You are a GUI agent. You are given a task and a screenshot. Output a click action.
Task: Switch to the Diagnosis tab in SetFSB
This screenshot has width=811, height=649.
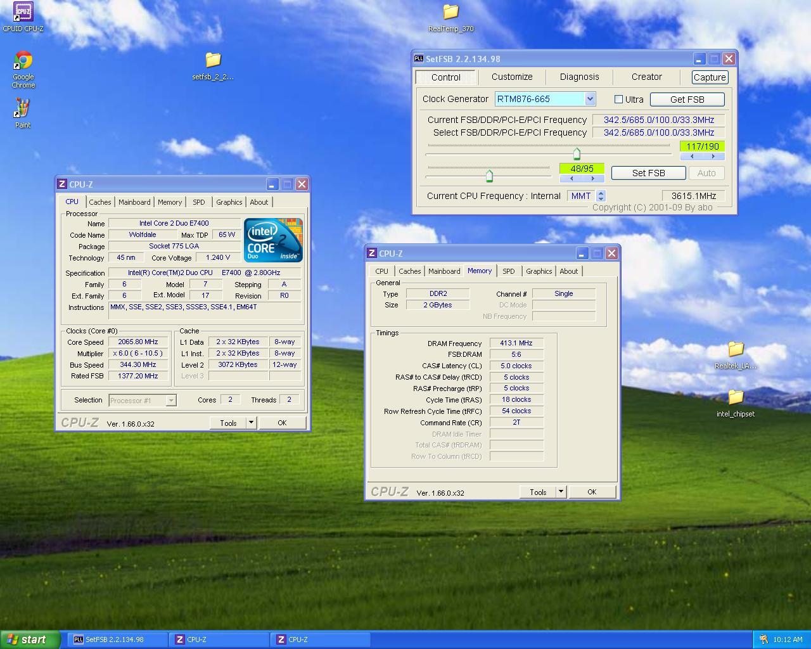click(x=579, y=77)
